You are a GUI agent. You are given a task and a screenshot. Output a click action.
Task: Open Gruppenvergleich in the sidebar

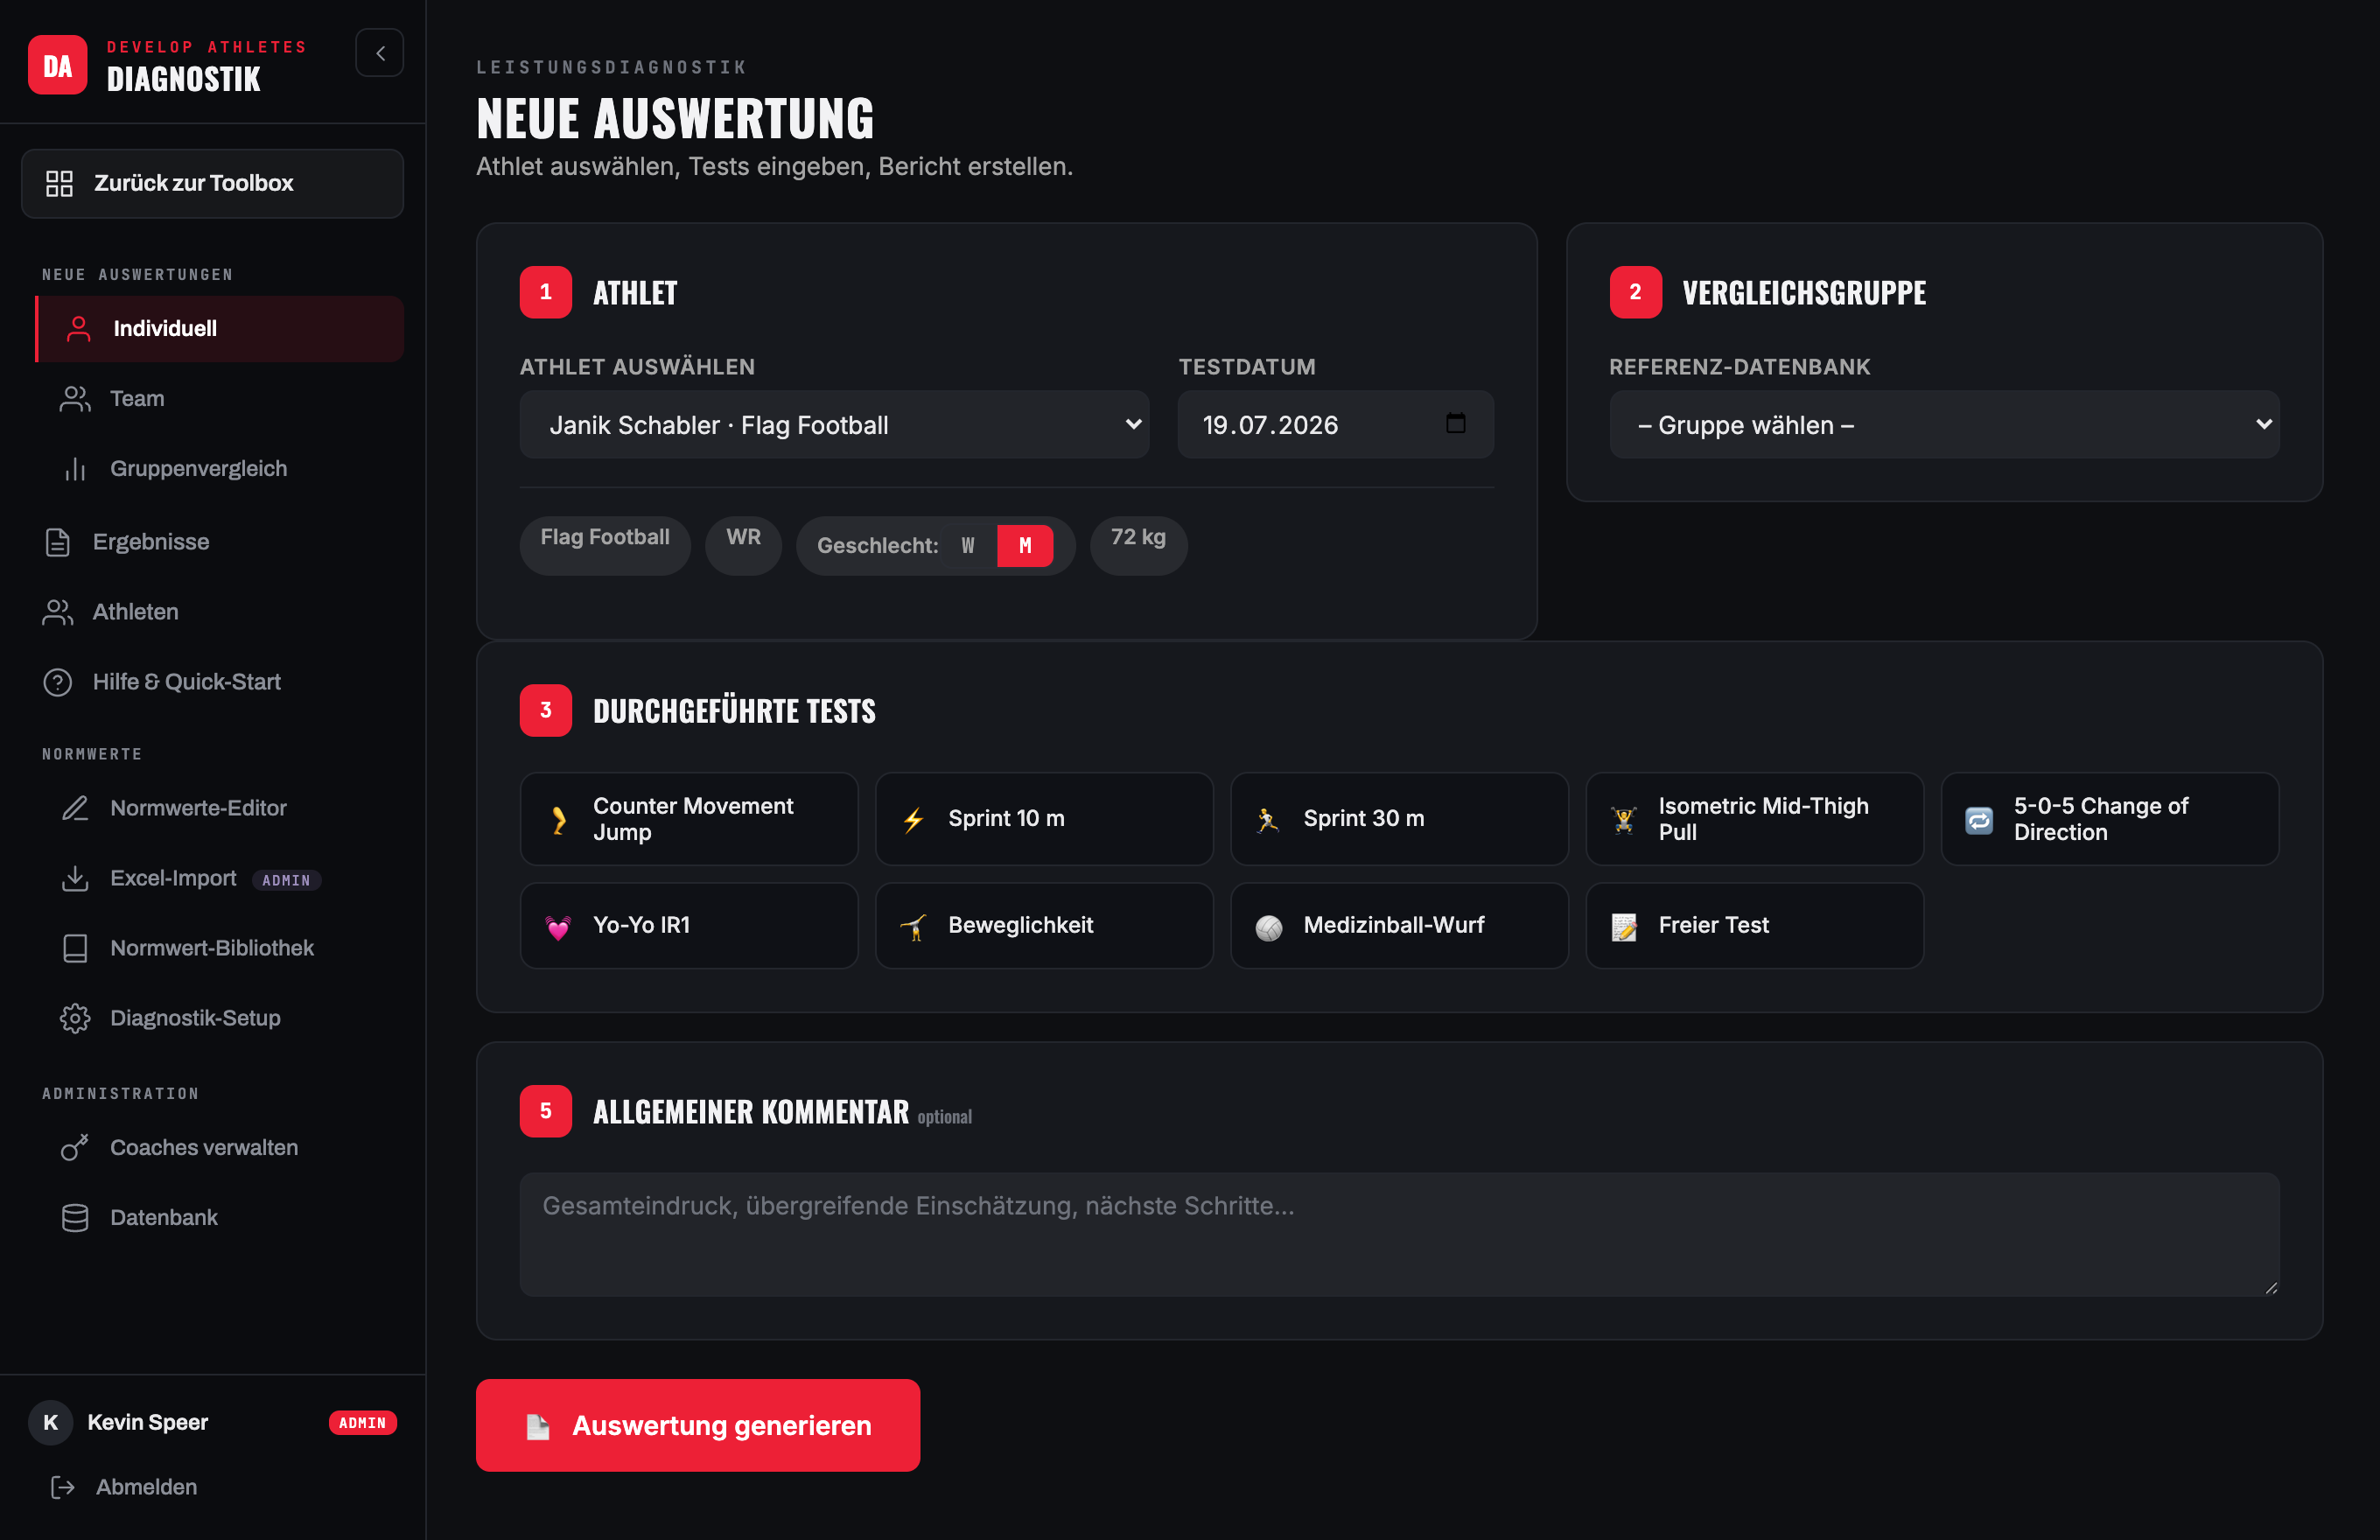point(219,468)
